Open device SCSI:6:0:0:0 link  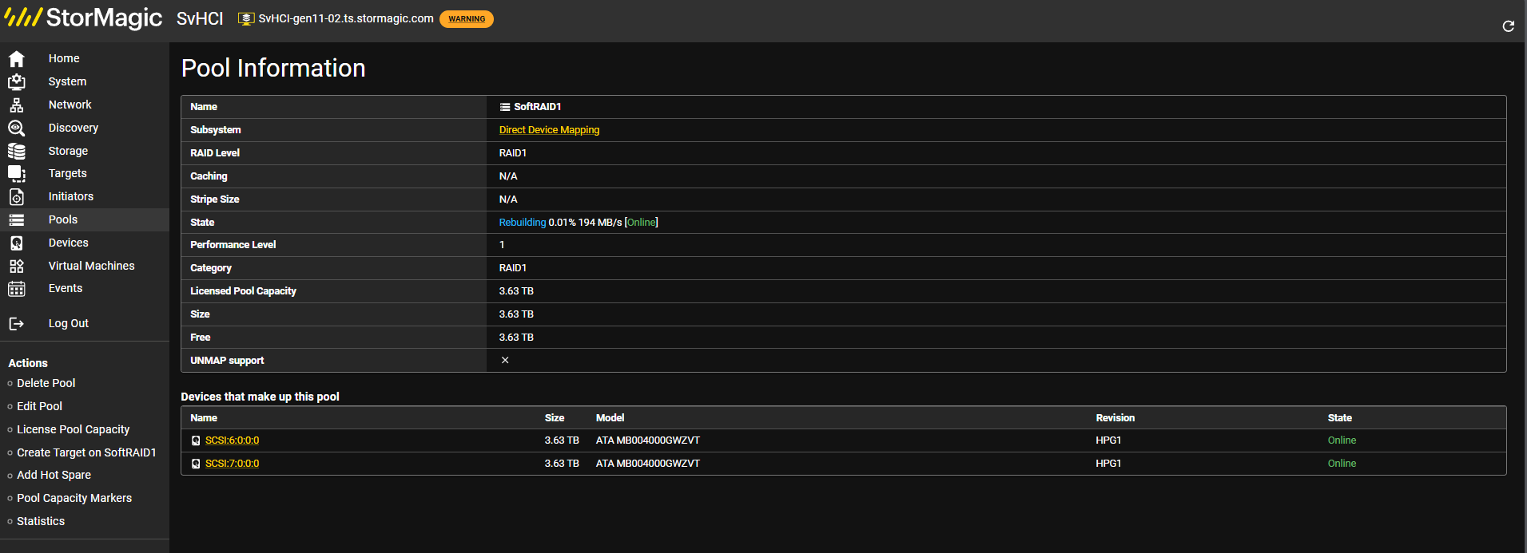232,440
